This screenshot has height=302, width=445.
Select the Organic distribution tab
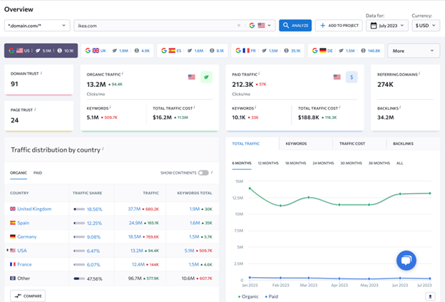coord(19,172)
